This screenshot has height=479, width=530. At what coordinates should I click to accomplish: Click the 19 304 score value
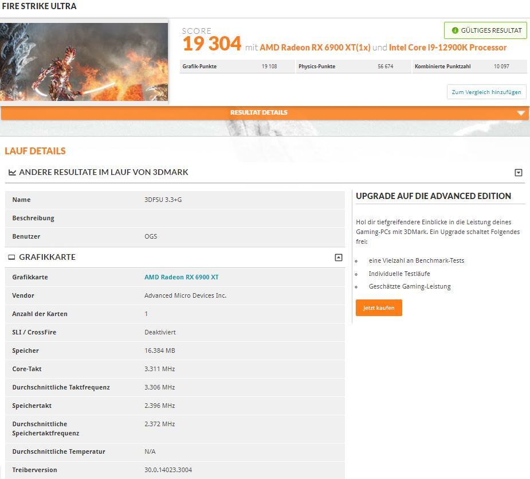coord(212,44)
